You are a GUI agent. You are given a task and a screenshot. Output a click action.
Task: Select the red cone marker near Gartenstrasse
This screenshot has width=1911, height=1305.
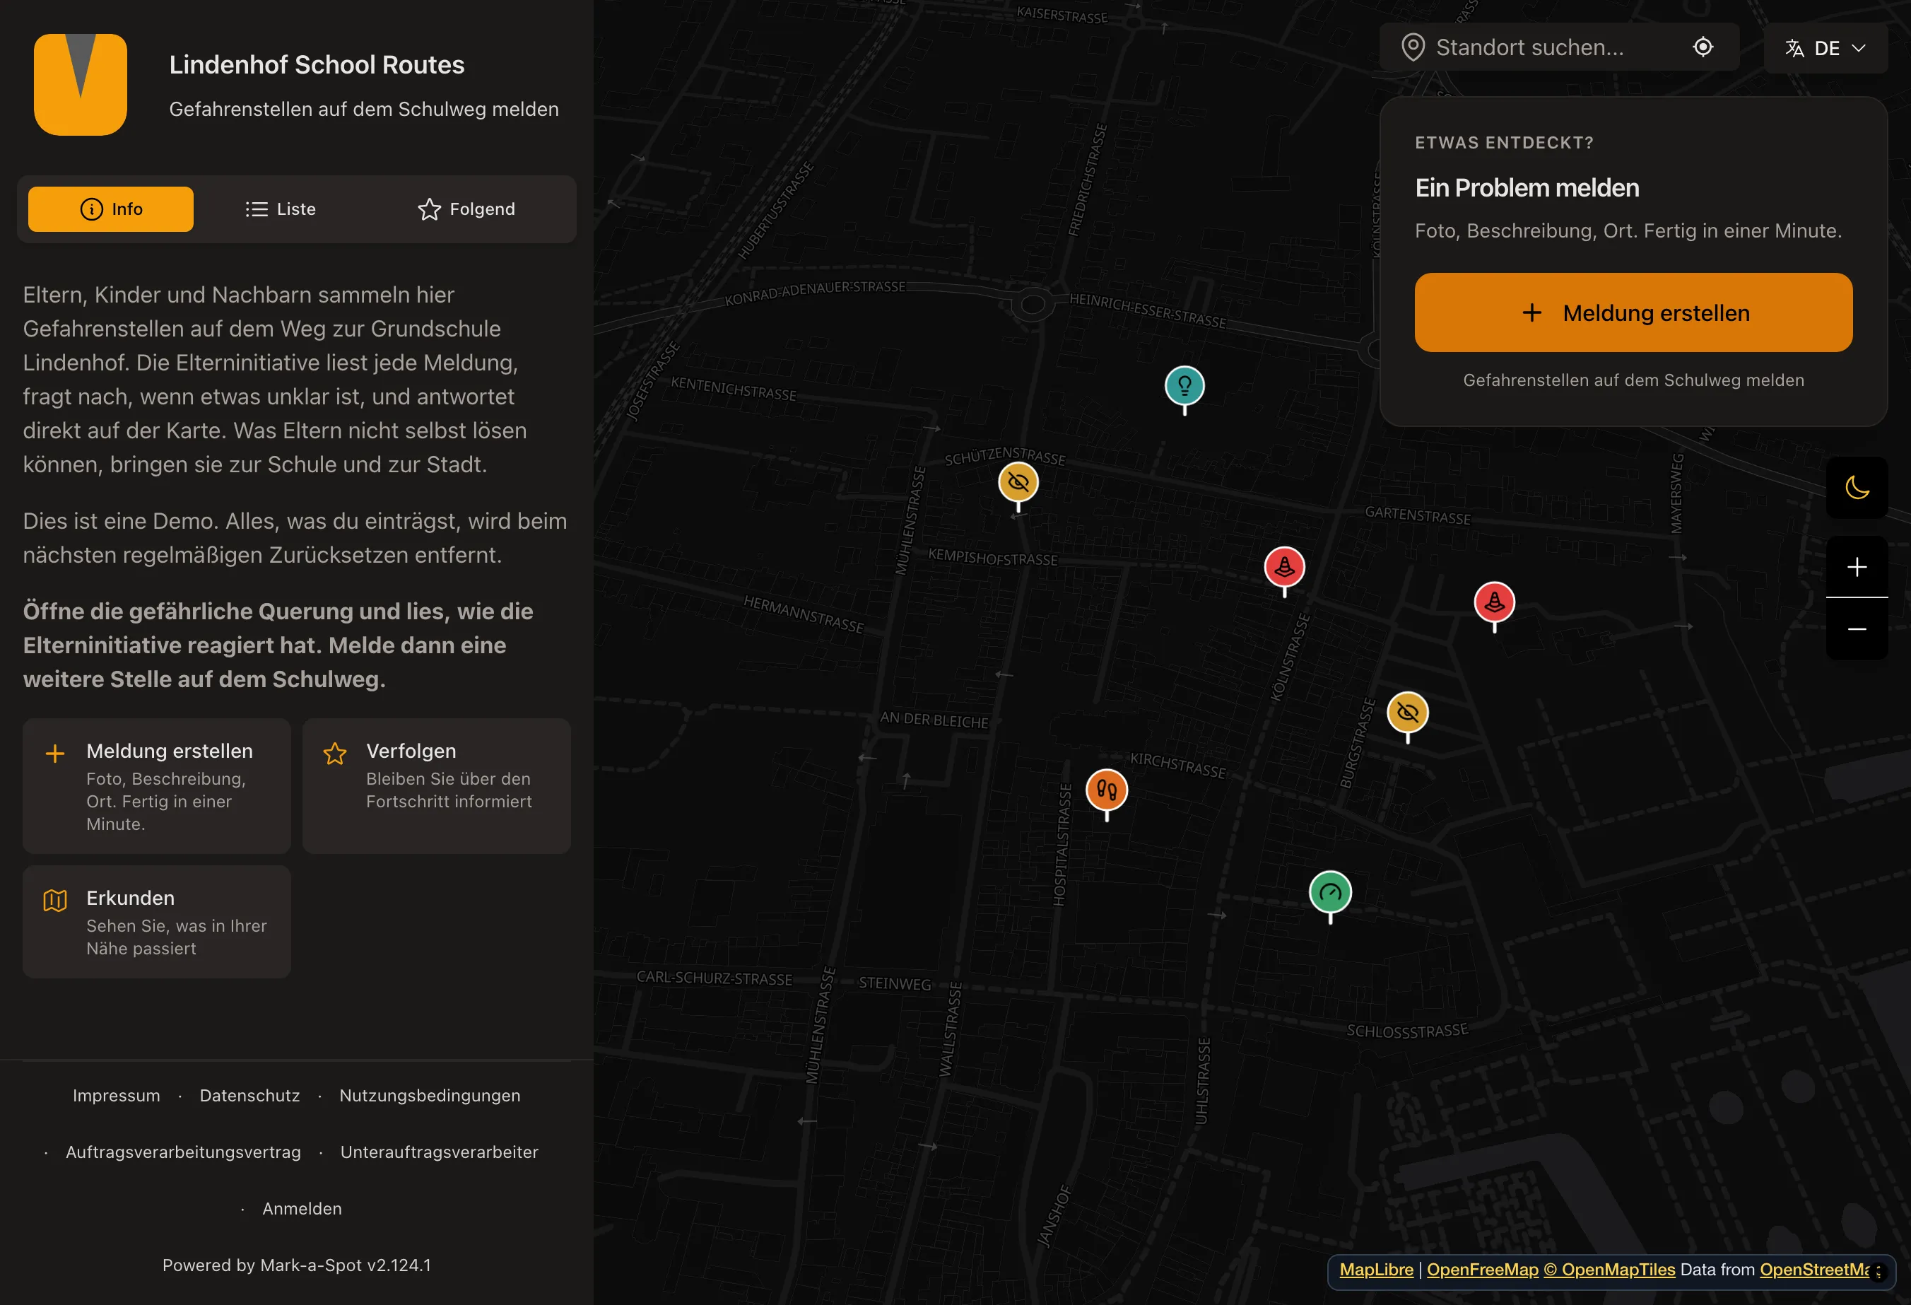click(1494, 603)
